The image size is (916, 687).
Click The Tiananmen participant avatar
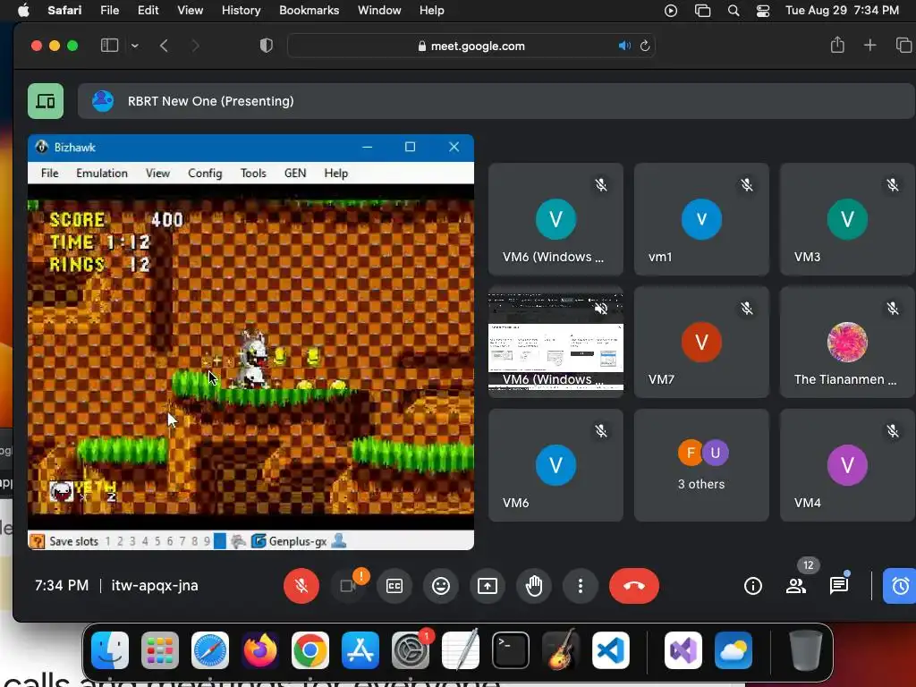(x=847, y=343)
